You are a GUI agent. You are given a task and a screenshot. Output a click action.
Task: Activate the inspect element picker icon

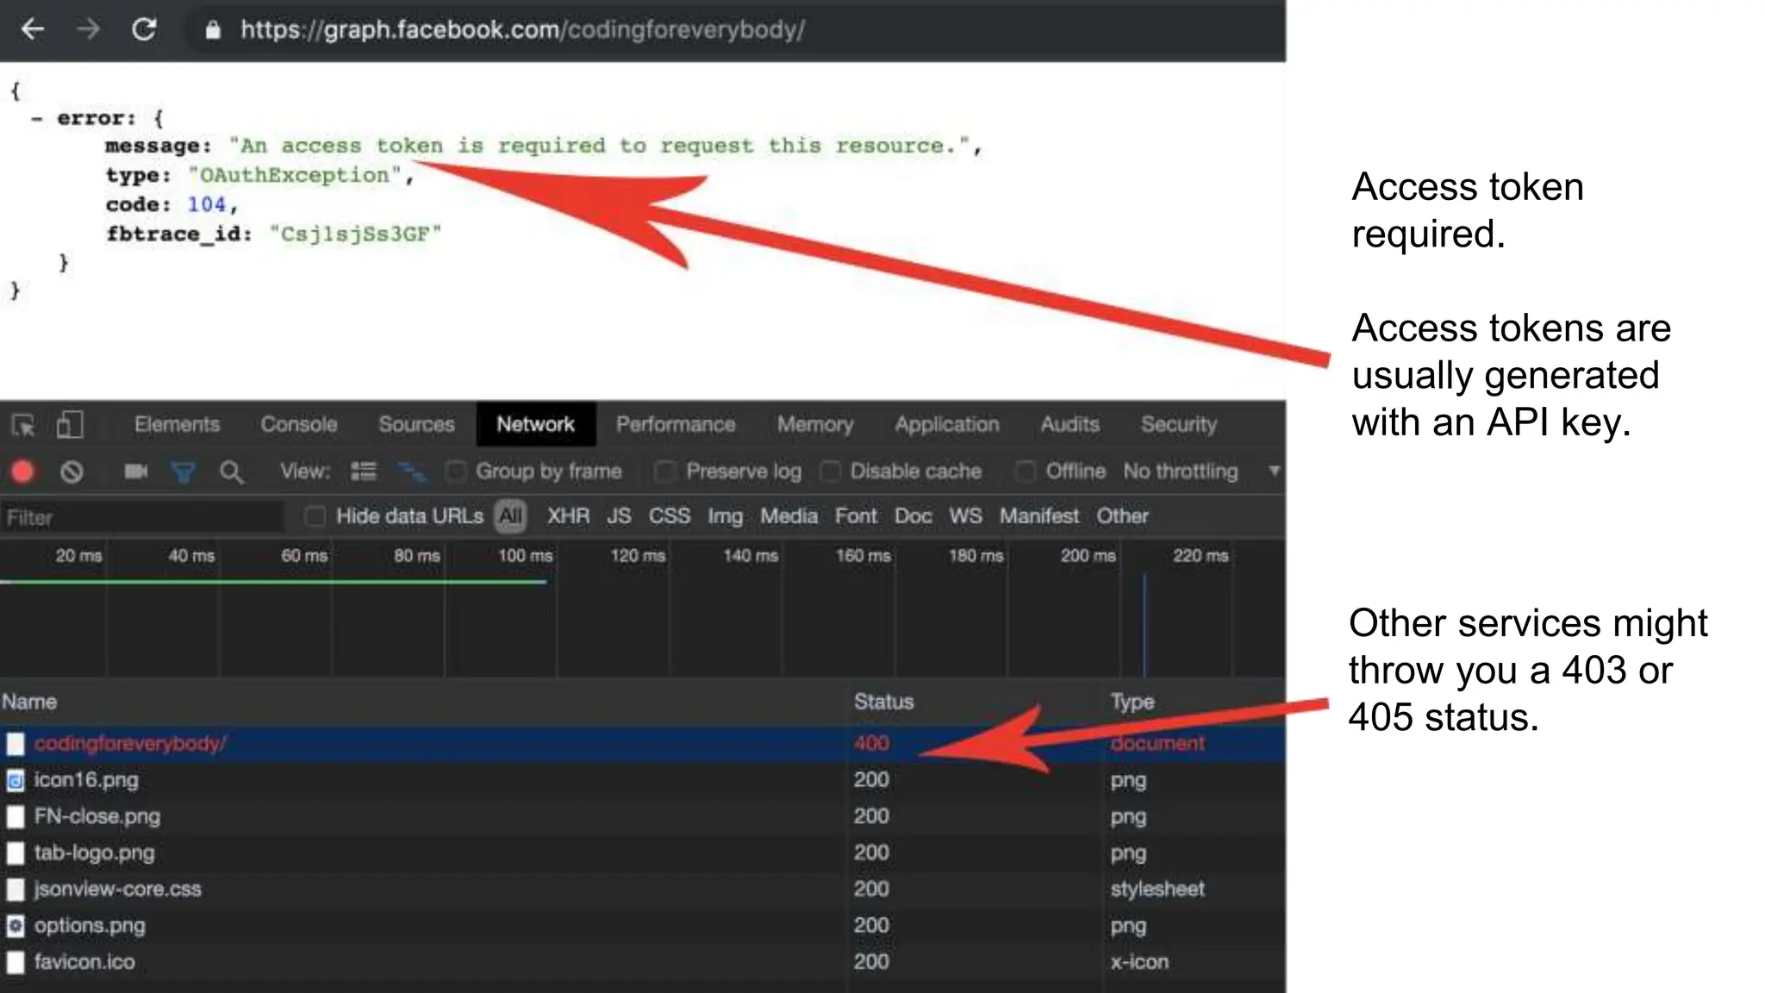23,425
